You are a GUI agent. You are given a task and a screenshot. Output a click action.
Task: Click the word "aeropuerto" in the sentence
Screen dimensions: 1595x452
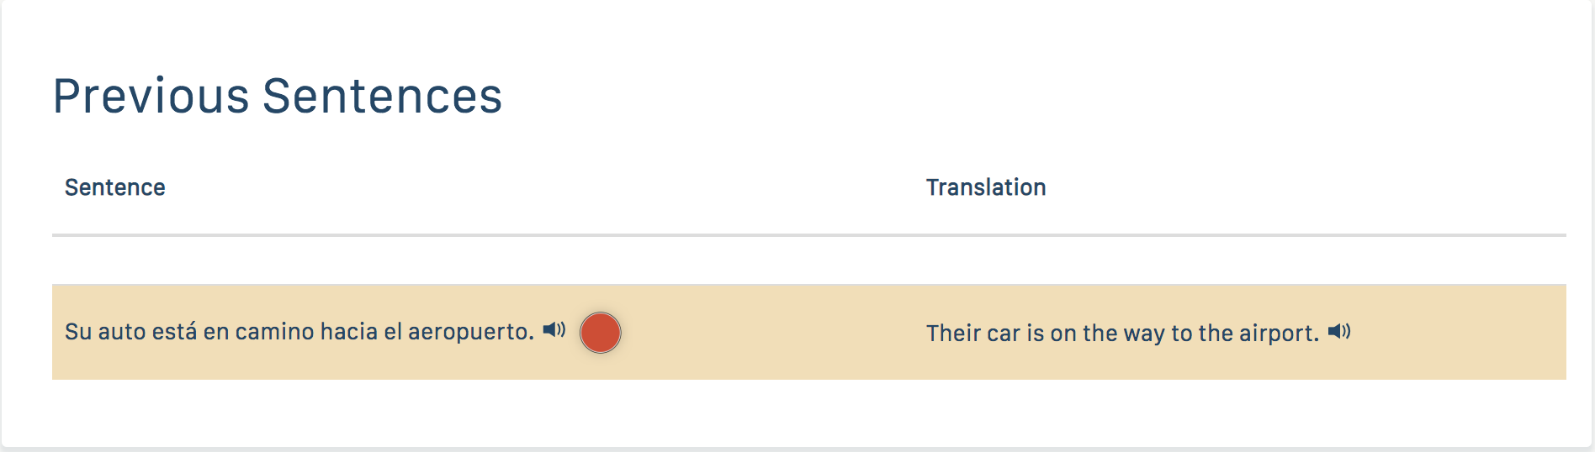[469, 332]
